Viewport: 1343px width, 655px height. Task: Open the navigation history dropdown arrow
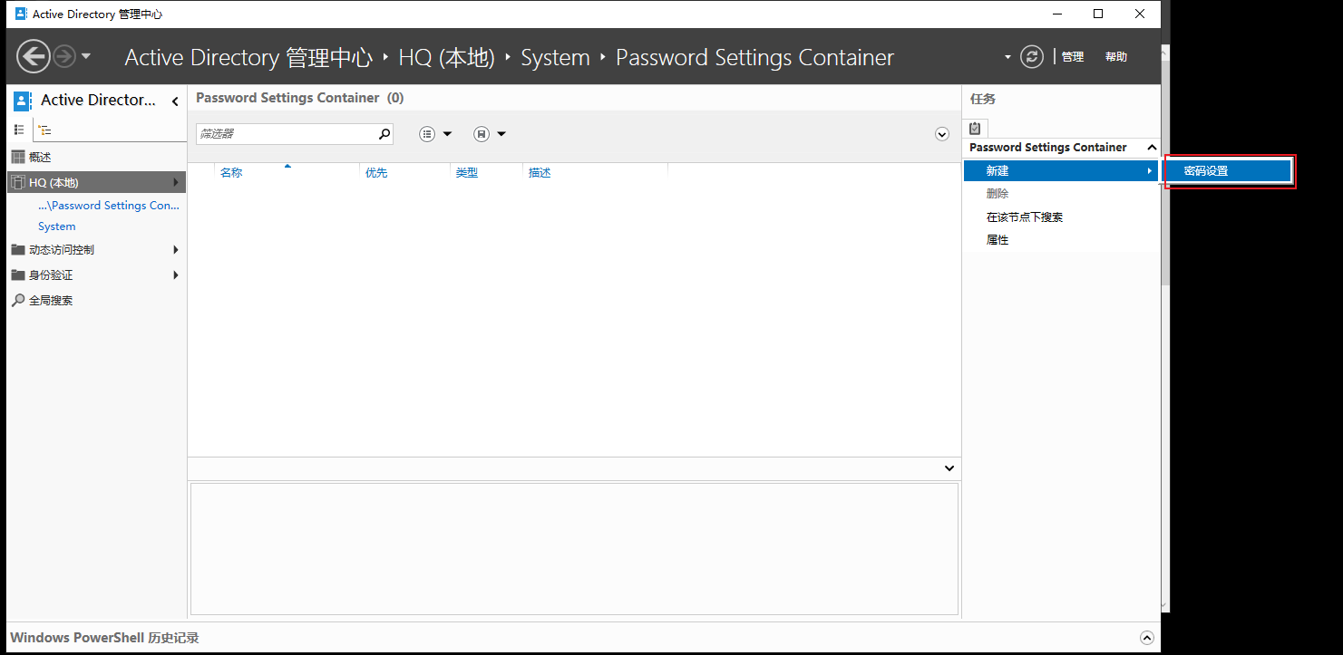tap(86, 57)
